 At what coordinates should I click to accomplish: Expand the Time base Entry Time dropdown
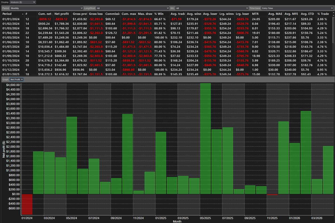[x=297, y=8]
